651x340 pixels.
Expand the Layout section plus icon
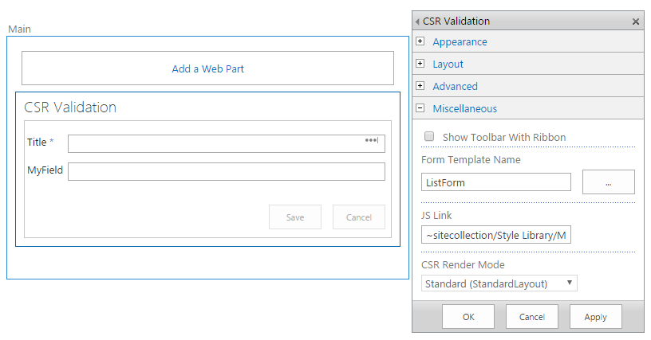pos(420,64)
